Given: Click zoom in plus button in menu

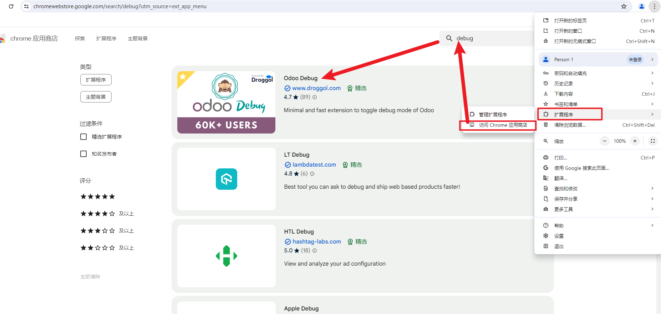Looking at the screenshot, I should coord(635,141).
